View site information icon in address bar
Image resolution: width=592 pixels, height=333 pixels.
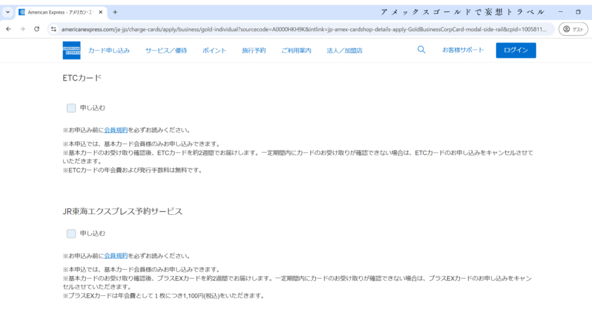click(x=54, y=29)
